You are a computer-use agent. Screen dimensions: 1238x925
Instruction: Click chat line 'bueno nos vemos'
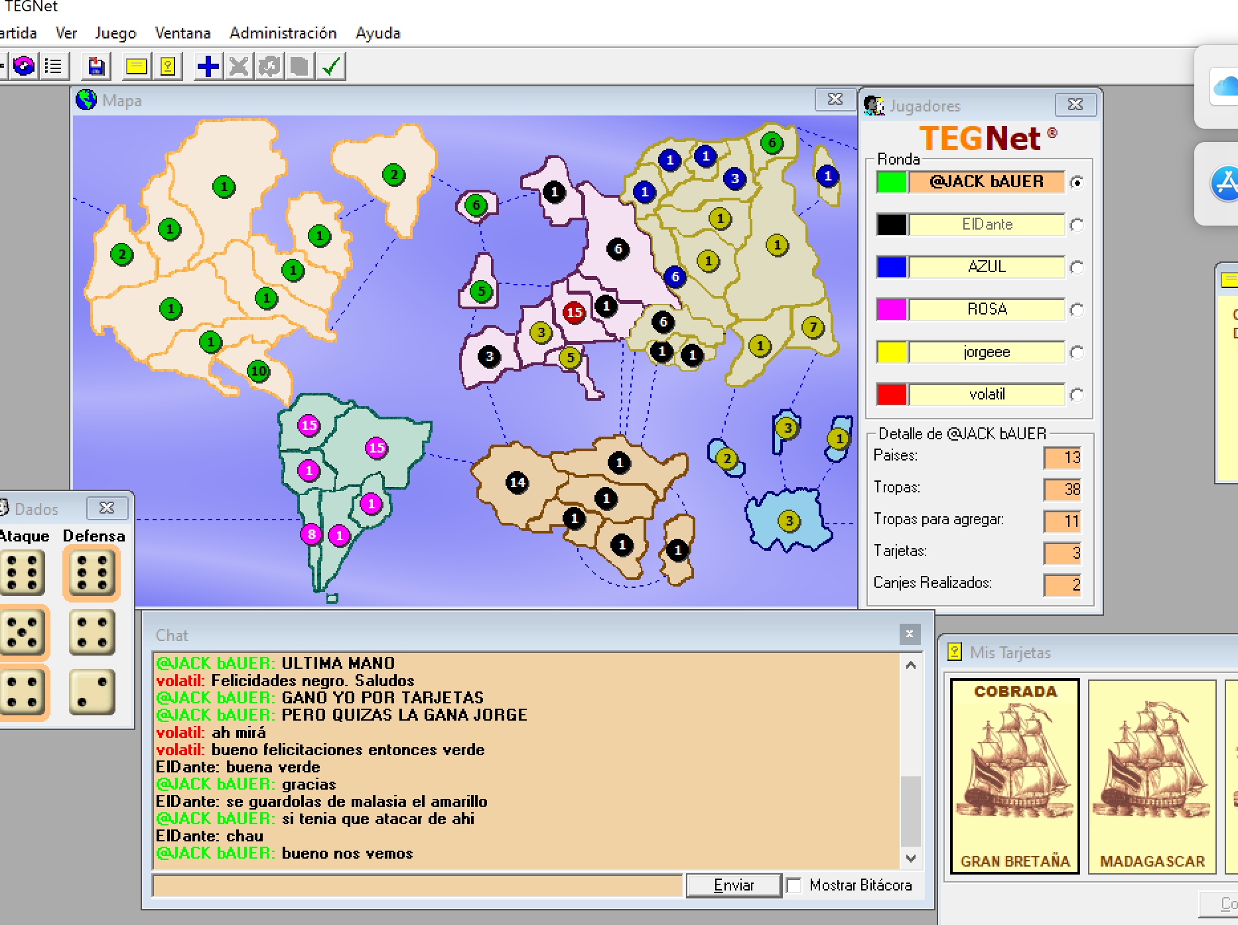point(347,853)
